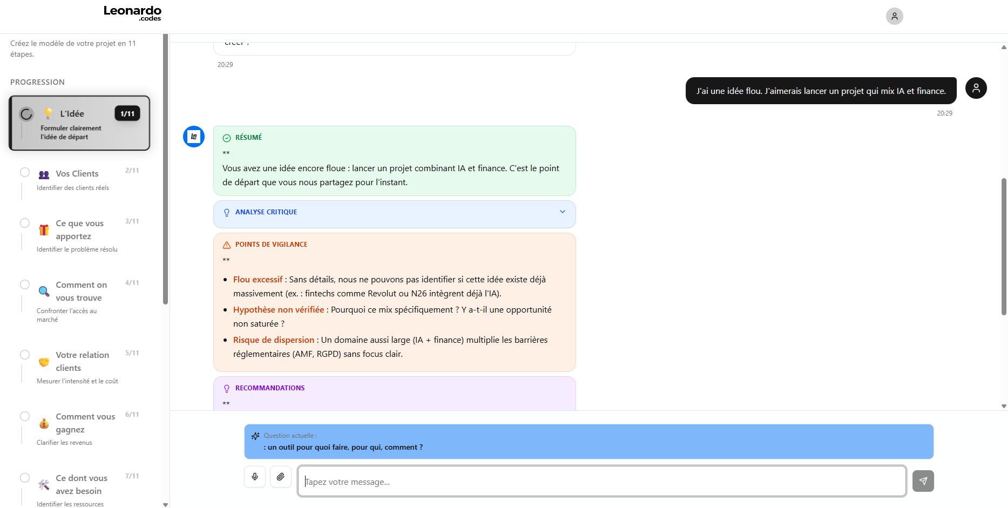This screenshot has height=508, width=1008.
Task: Open the user profile icon in header
Action: 894,16
